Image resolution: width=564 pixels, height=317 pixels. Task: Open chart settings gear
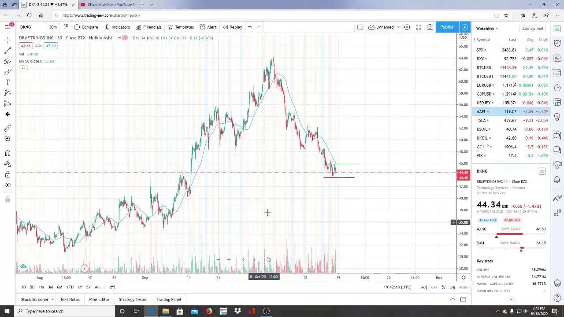click(x=407, y=27)
